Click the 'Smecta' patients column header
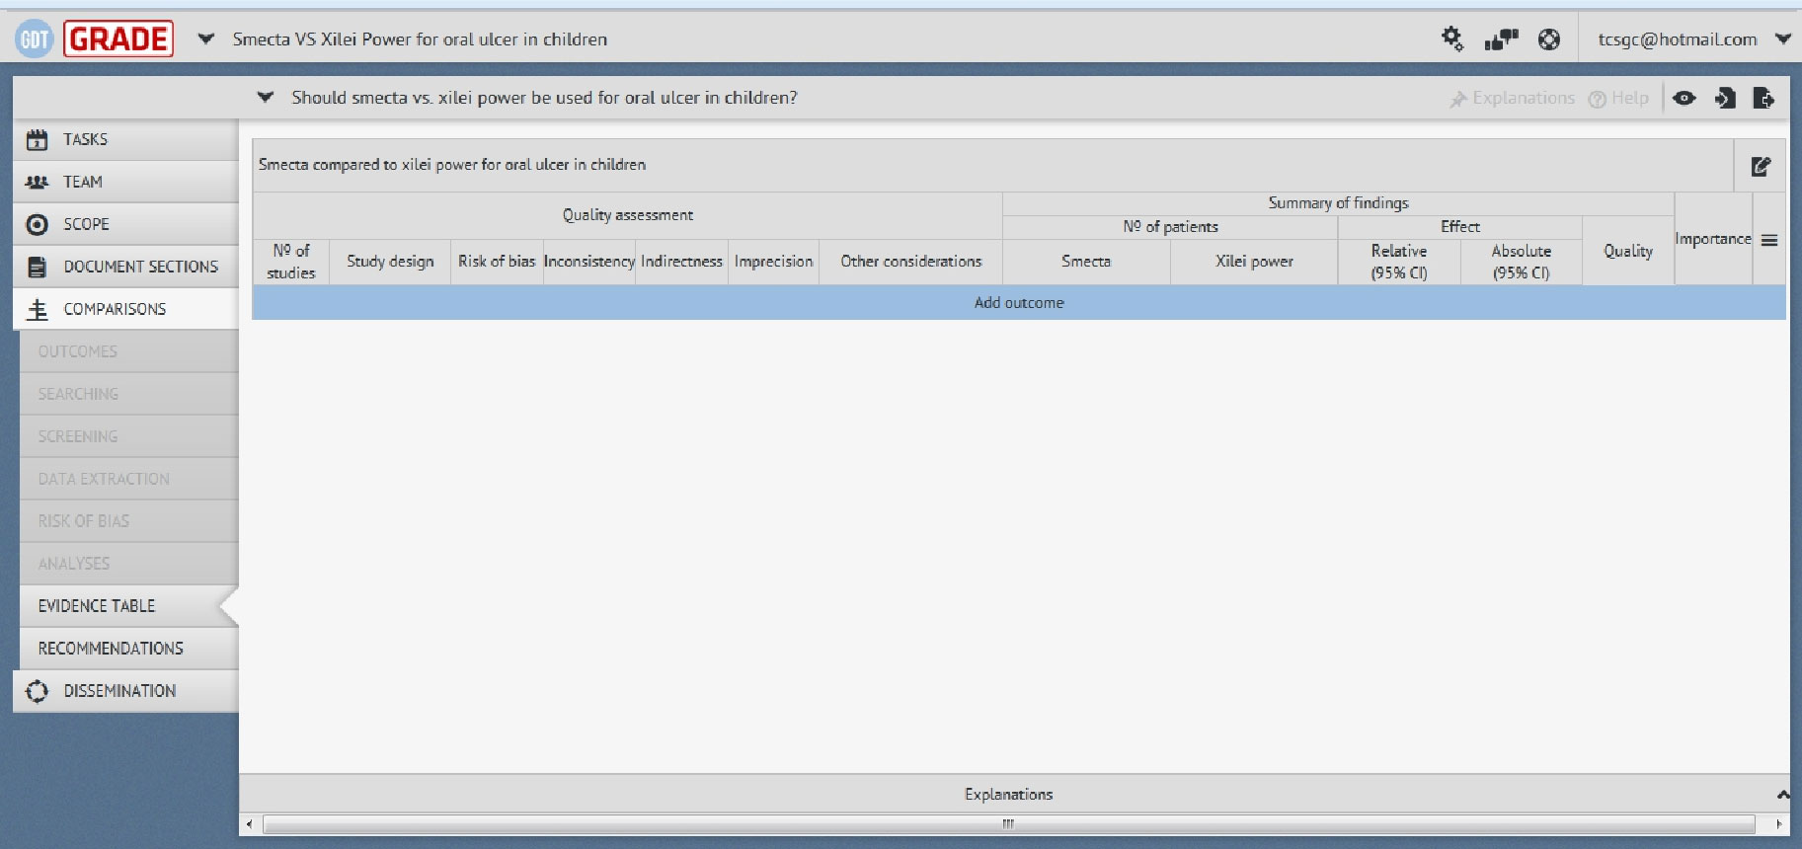The width and height of the screenshot is (1802, 849). [1086, 262]
